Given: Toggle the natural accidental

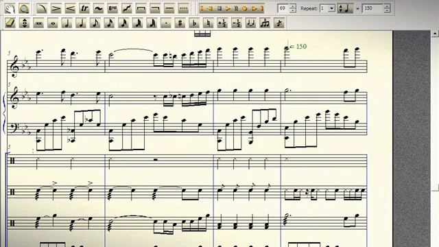Looking at the screenshot, I should point(208,23).
